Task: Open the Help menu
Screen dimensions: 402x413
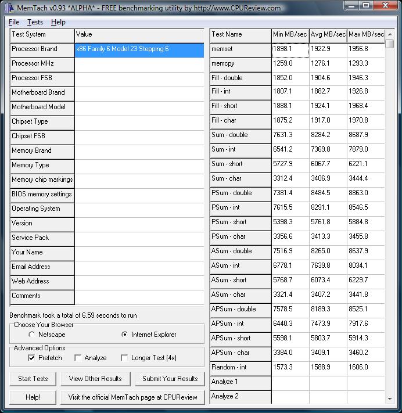Action: 58,22
